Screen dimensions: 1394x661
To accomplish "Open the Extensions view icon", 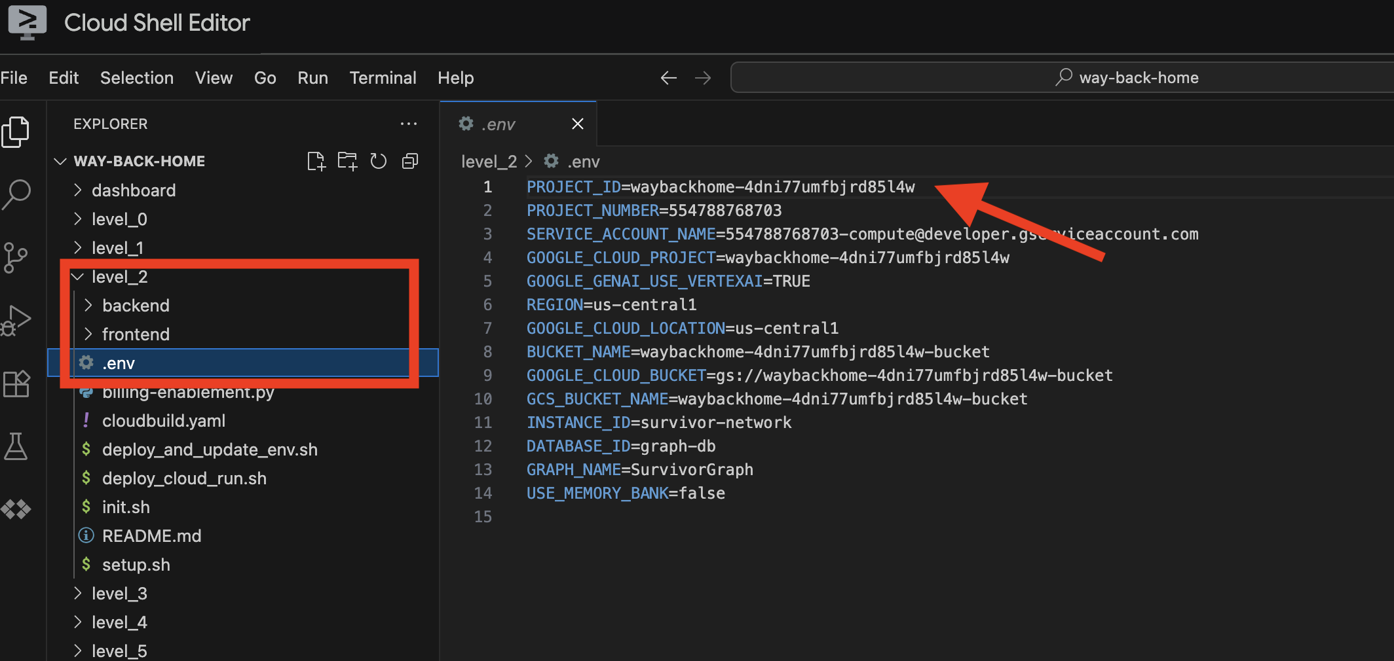I will [x=16, y=384].
